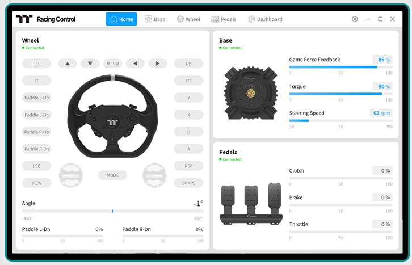Click the Y button indicator
Image resolution: width=412 pixels, height=265 pixels.
tap(188, 98)
